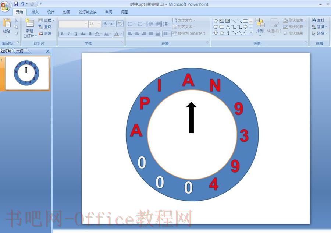The height and width of the screenshot is (233, 331).
Task: Open the font color A picker
Action: pyautogui.click(x=117, y=34)
